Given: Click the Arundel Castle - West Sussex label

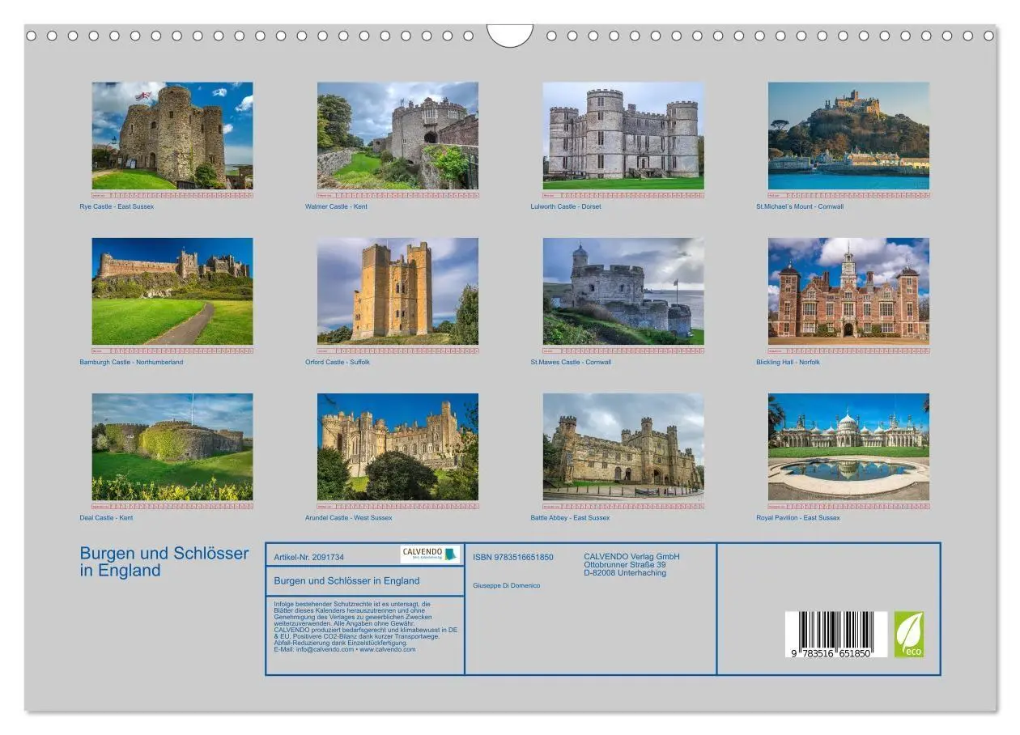Looking at the screenshot, I should click(348, 517).
